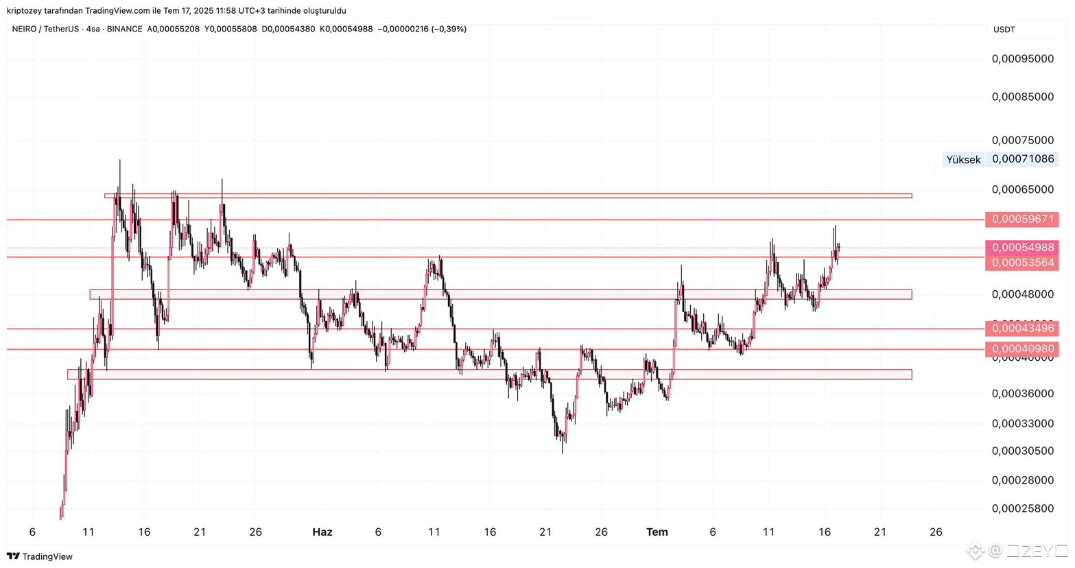Click the 0,00030500 price axis label

point(1023,451)
